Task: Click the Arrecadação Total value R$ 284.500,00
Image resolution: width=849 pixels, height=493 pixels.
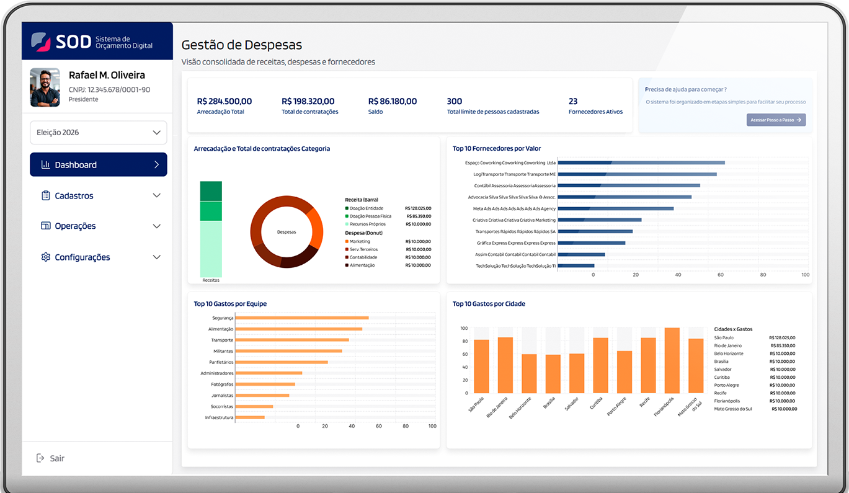Action: point(224,101)
